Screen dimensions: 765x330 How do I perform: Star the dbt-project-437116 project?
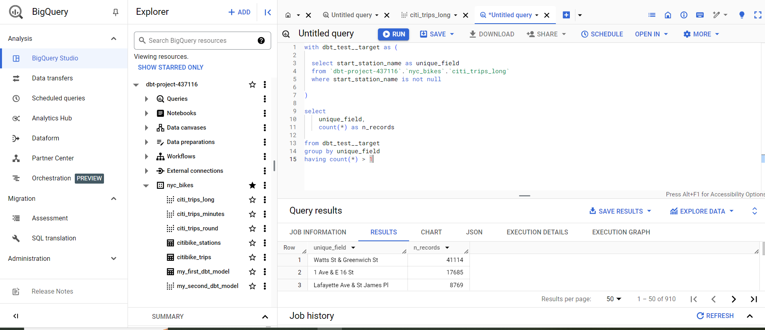(252, 84)
